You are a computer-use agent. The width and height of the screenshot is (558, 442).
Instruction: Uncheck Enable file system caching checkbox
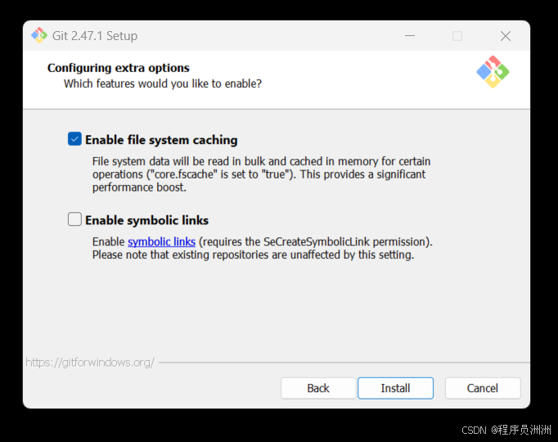point(74,139)
